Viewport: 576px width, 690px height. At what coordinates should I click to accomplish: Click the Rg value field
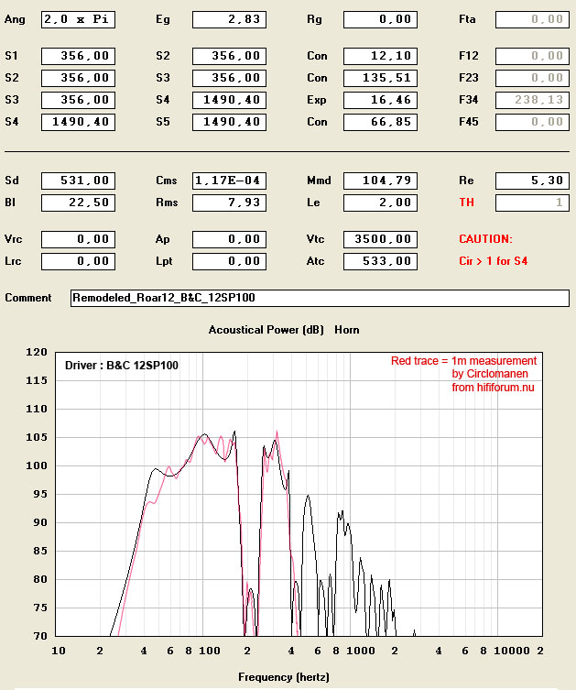click(x=380, y=20)
